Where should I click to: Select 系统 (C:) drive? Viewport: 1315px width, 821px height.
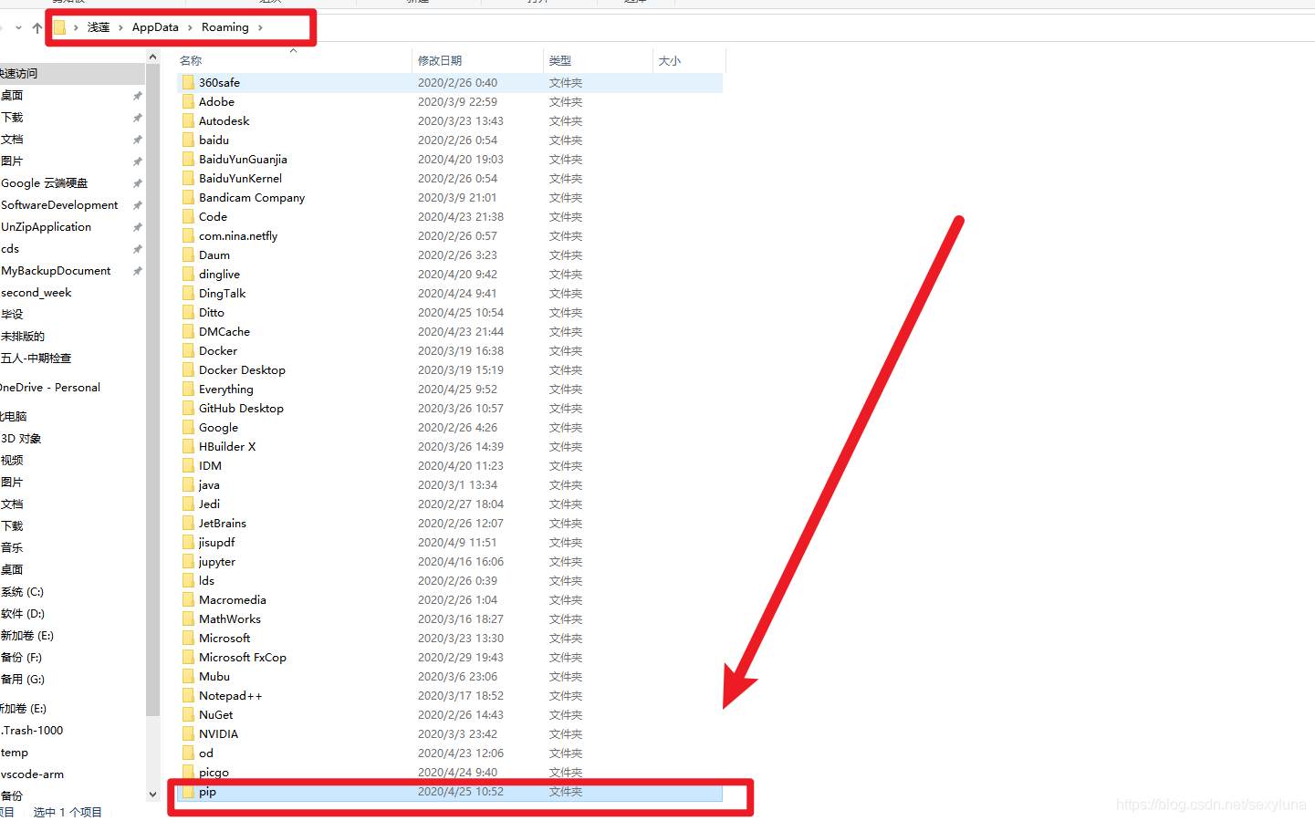[22, 592]
